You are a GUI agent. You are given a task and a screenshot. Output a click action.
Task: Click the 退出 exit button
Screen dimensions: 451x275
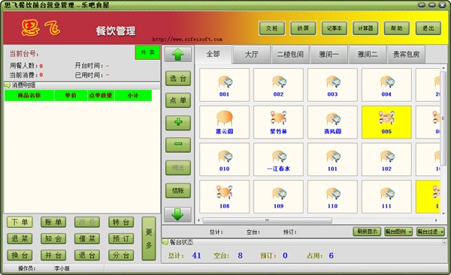(428, 28)
